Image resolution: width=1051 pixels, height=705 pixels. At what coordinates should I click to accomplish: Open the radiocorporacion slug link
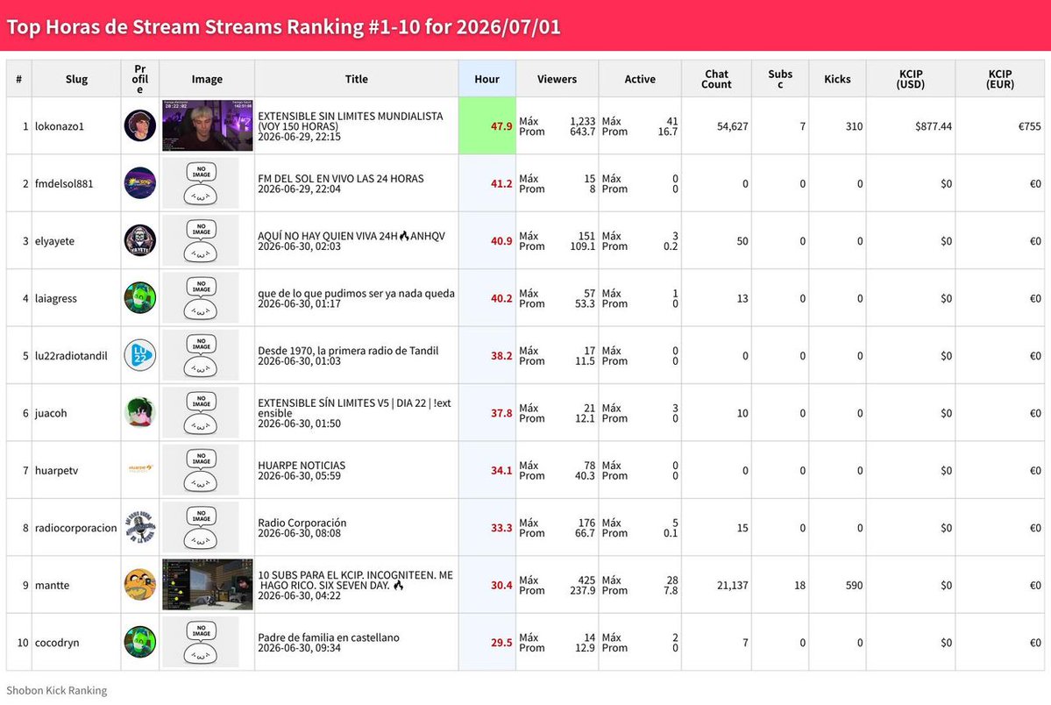[x=75, y=528]
